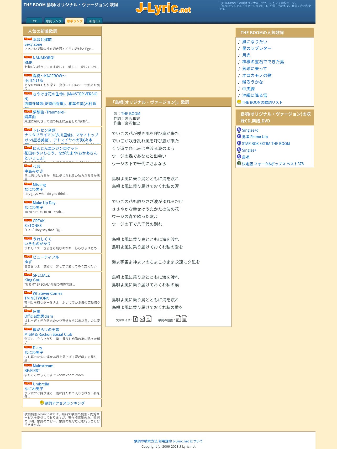
Task: Open 気球に乗って lyrics
Action: (x=254, y=69)
